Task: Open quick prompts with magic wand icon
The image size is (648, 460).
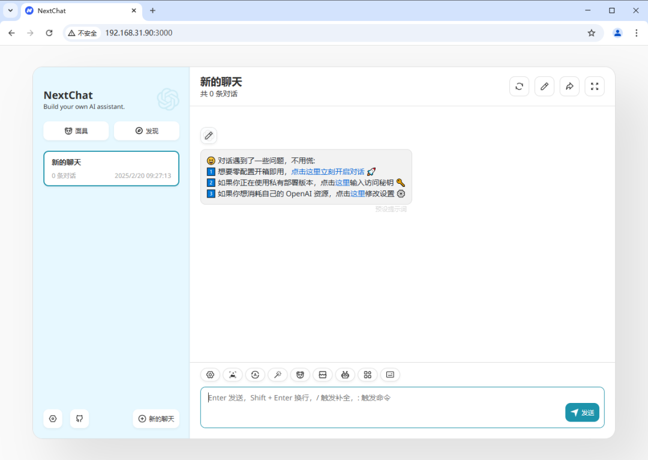Action: [278, 375]
